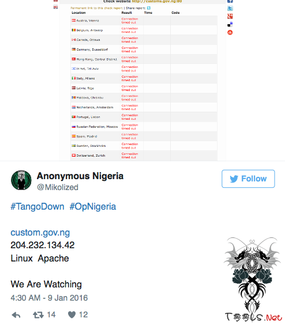285x326 pixels.
Task: Visit the custom.gov.ng link
Action: tap(40, 233)
